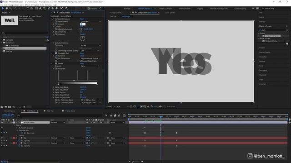The height and width of the screenshot is (163, 291).
Task: Open the Blur Dimensions dropdown
Action: click(x=91, y=58)
